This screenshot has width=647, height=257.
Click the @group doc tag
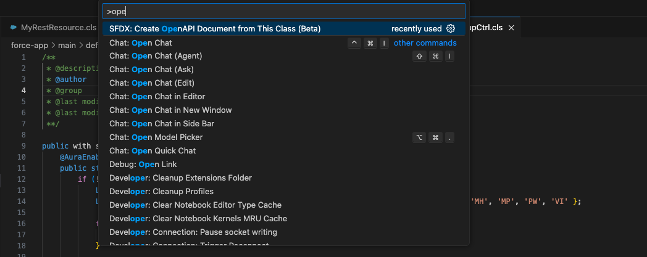(69, 90)
